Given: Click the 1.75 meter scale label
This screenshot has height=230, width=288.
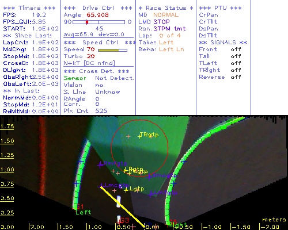Looking at the screenshot, I should (7, 126).
